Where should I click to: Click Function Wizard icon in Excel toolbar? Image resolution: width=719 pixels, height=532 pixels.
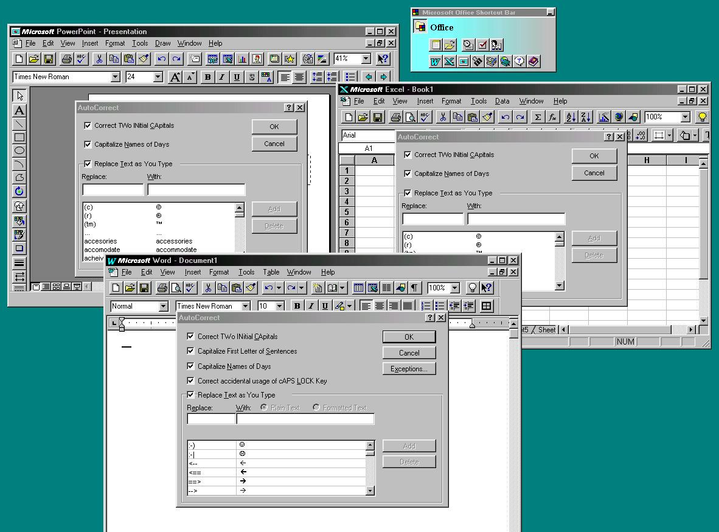tap(552, 117)
